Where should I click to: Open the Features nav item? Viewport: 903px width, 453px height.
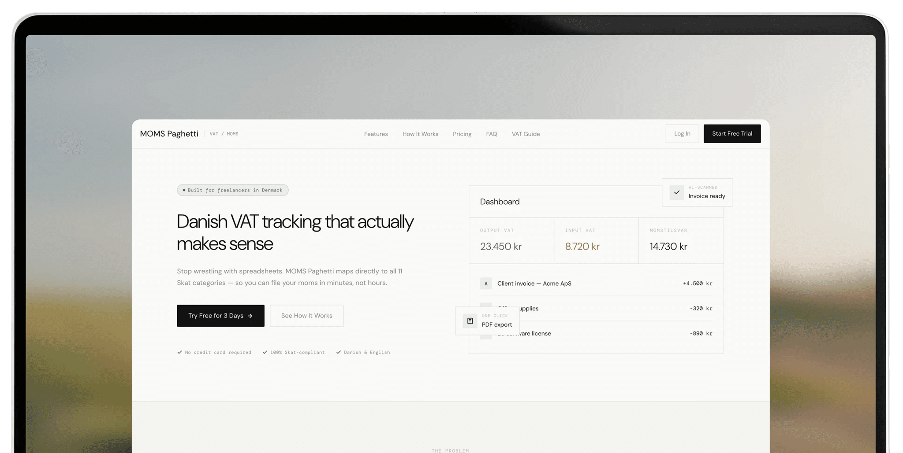pos(376,134)
